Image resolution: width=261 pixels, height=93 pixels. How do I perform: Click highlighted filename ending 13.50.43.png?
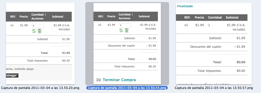click(x=127, y=88)
